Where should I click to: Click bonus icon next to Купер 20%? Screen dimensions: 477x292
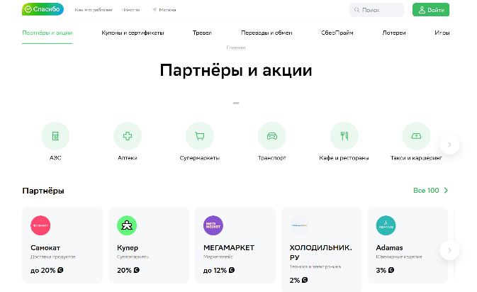pyautogui.click(x=136, y=270)
